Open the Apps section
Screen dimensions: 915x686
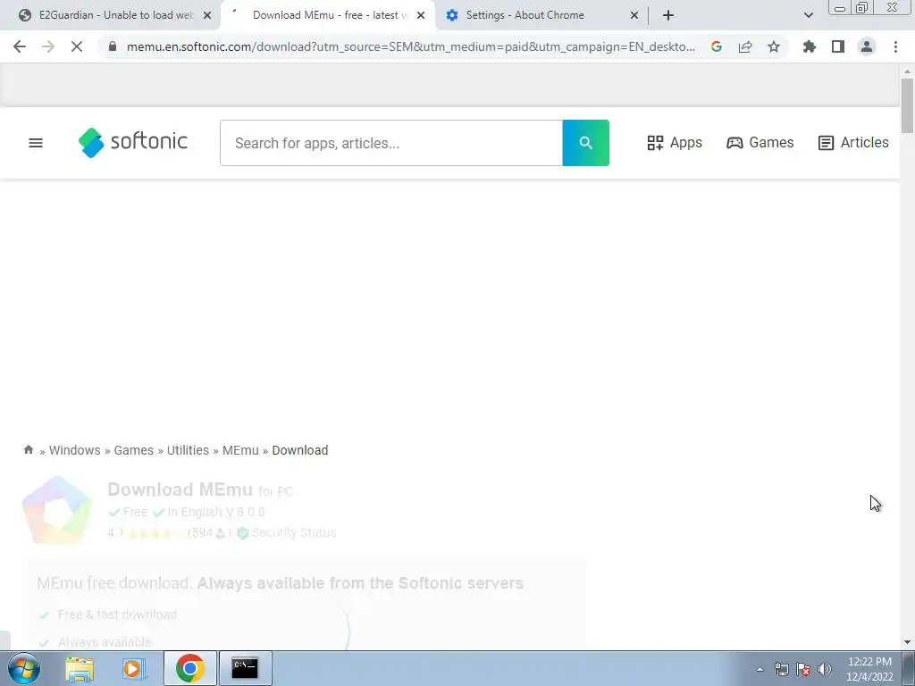tap(675, 142)
